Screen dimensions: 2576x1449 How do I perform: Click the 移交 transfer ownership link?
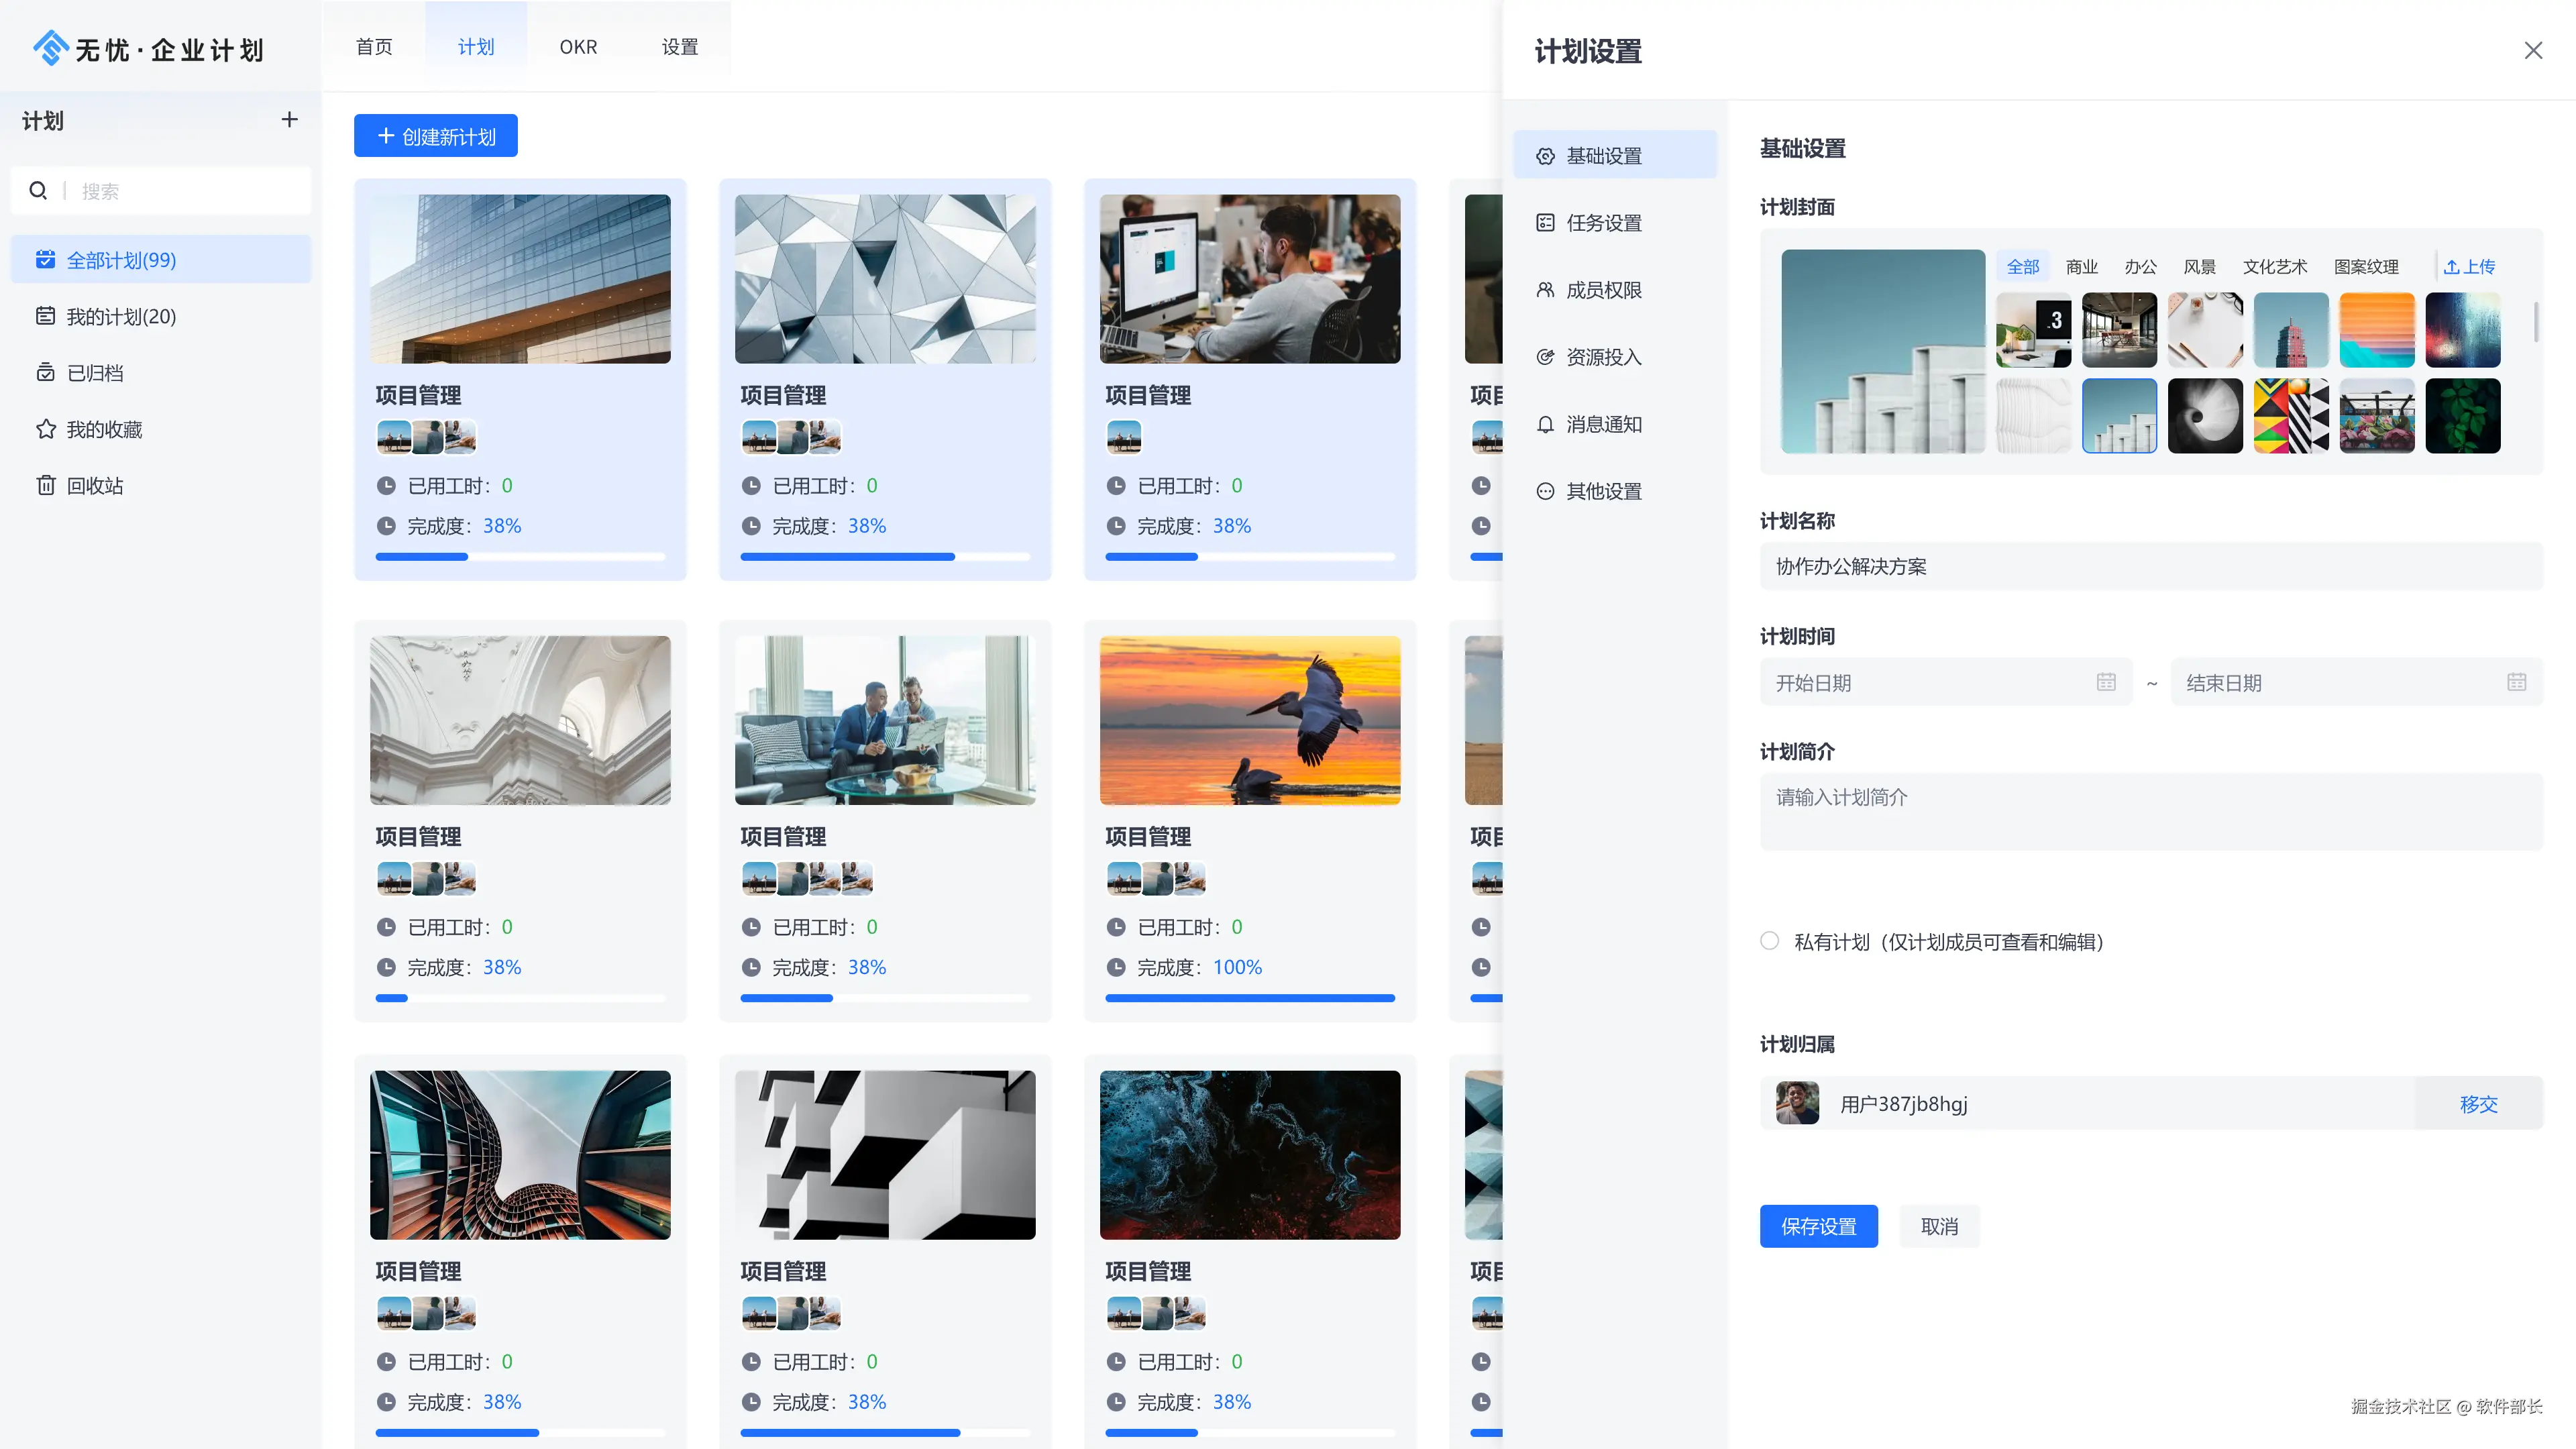coord(2478,1104)
